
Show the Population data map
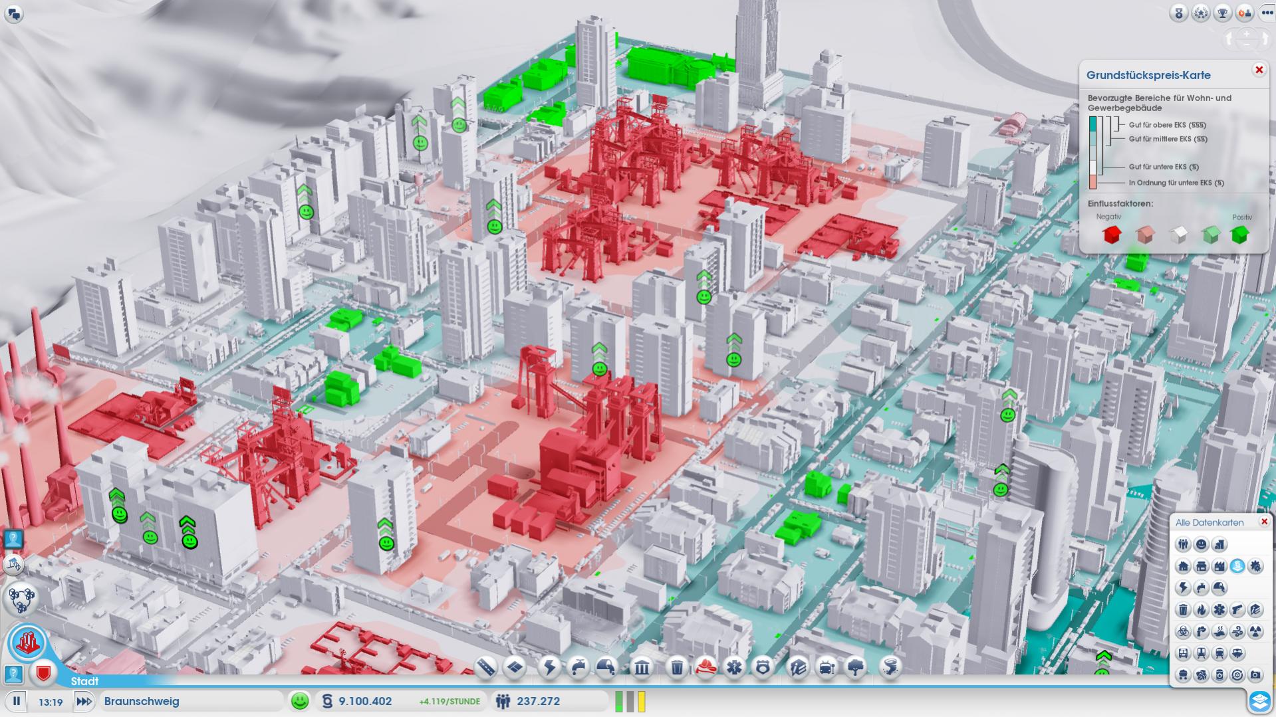point(1183,545)
